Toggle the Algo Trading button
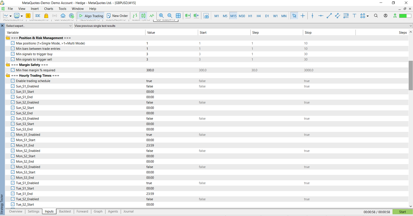413x216 pixels. [91, 16]
